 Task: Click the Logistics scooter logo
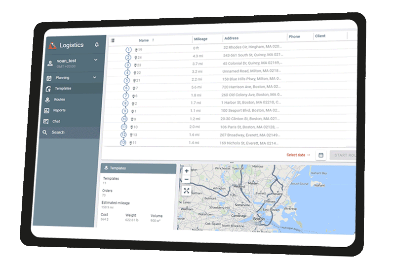pyautogui.click(x=52, y=46)
